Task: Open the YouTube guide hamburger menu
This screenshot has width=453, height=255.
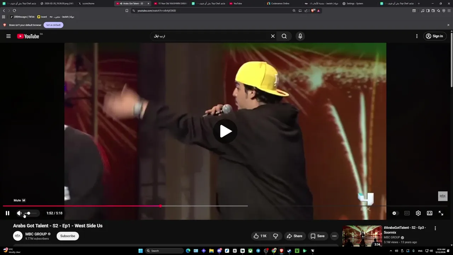Action: [8, 36]
